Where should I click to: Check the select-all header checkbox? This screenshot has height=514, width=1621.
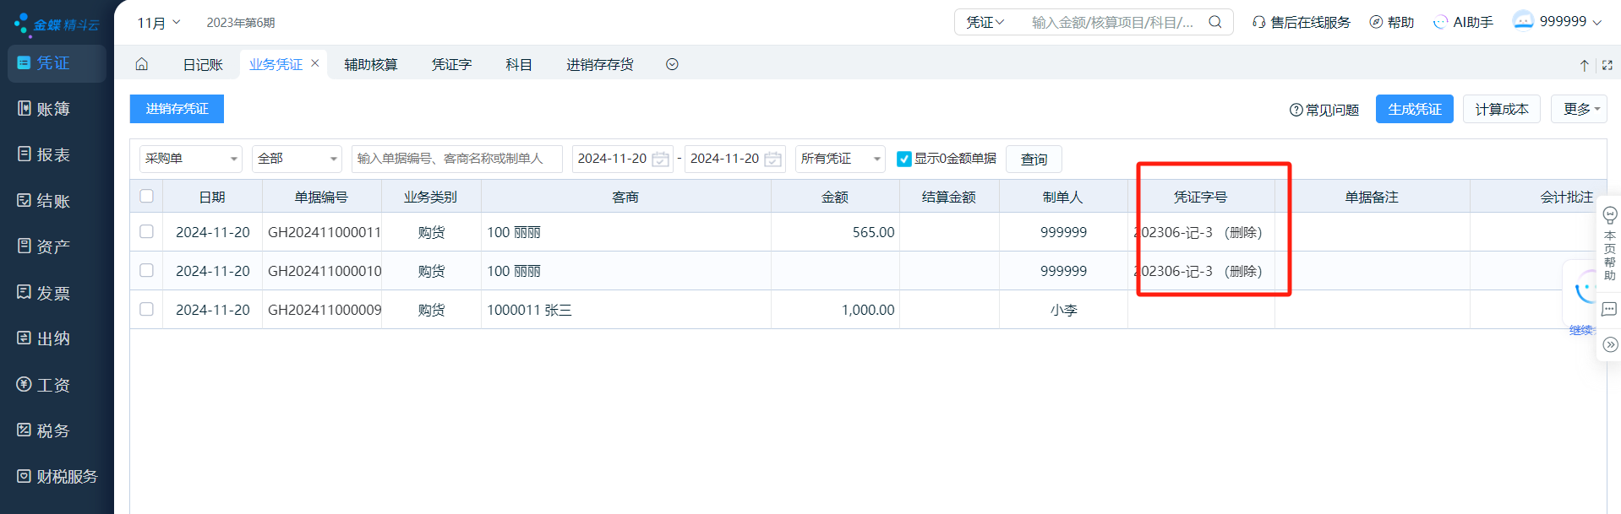(x=146, y=196)
